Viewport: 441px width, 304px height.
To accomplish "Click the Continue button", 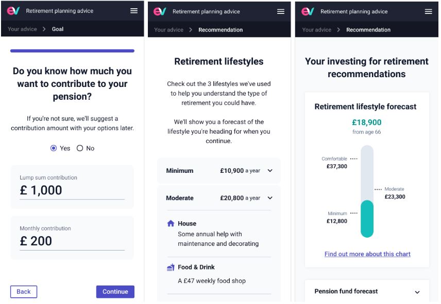I will point(115,292).
